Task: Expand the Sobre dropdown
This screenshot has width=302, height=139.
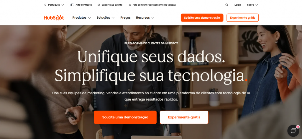Action: tap(252, 5)
